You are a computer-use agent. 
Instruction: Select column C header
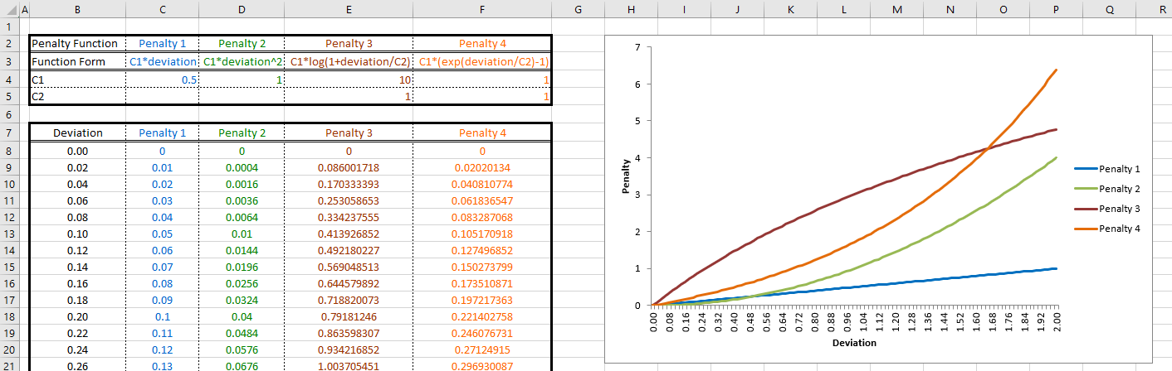tap(162, 10)
